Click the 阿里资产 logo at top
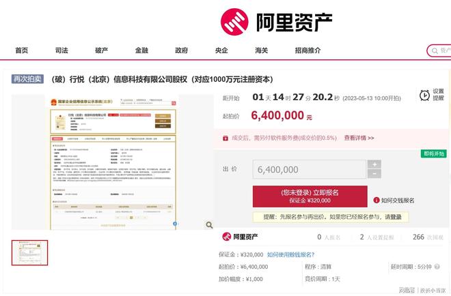451x296 pixels. click(x=277, y=22)
